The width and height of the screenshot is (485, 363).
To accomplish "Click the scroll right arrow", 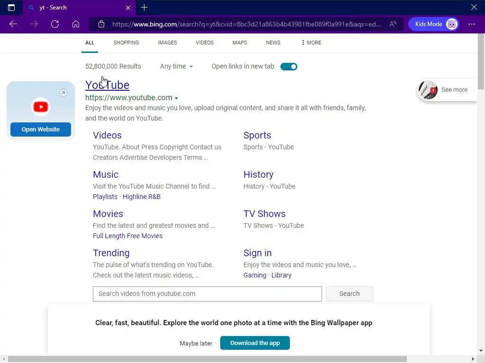I will coord(473,359).
